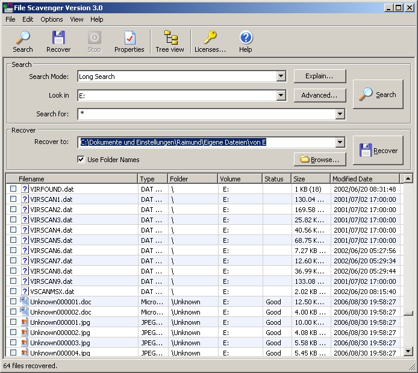Open the Options menu

pos(52,19)
